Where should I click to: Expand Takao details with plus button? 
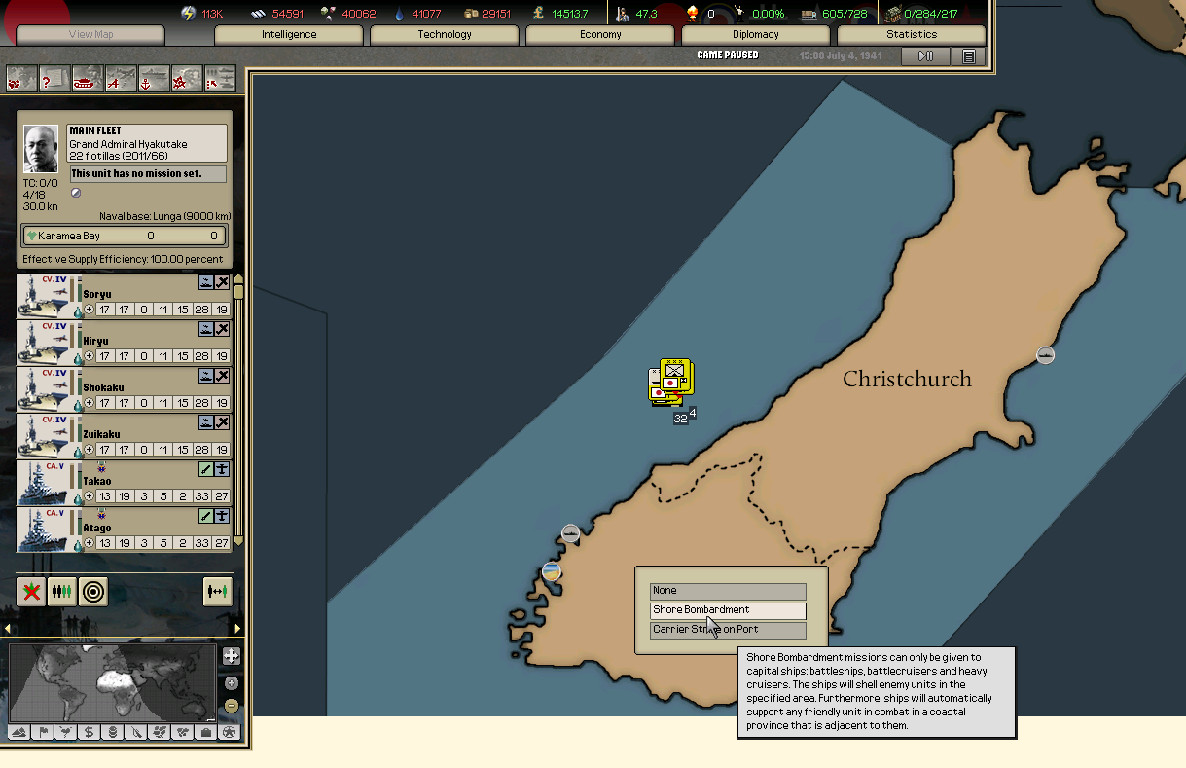pyautogui.click(x=90, y=496)
